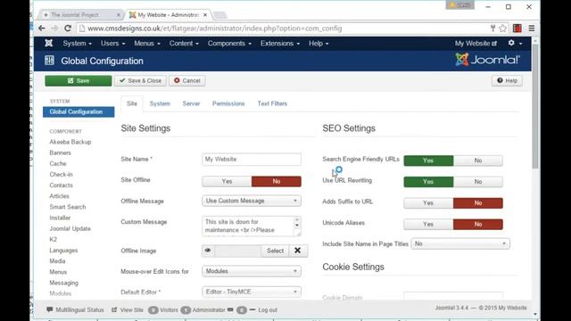Click the key icon in address bar
This screenshot has width=571, height=321.
click(492, 29)
